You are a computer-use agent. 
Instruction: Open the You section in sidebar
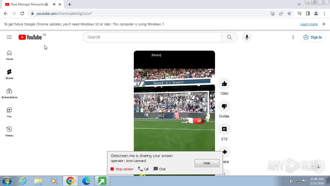[x=9, y=113]
